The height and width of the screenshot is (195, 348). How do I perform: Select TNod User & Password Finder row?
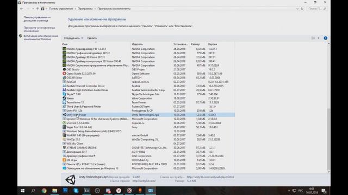click(148, 107)
